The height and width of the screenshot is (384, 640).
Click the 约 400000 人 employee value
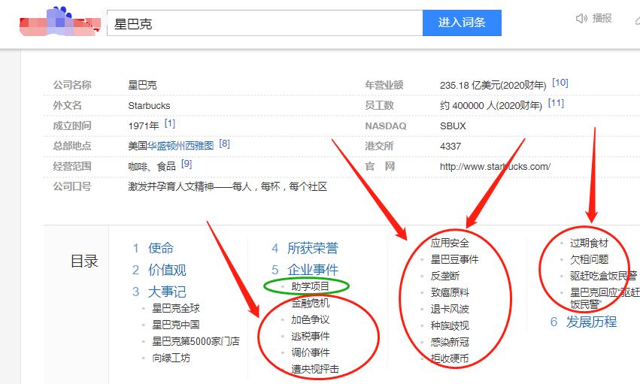[x=490, y=105]
